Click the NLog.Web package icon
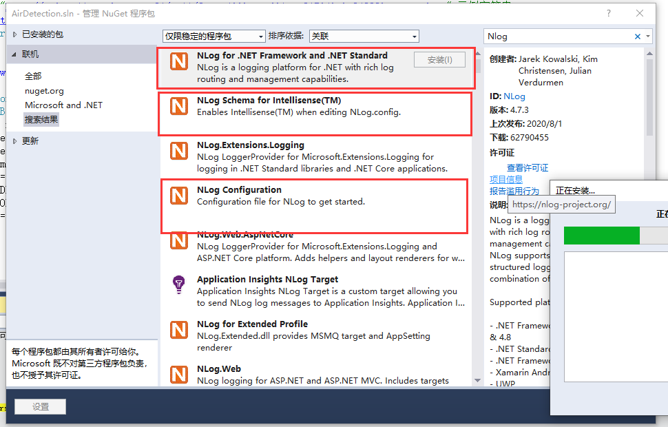This screenshot has height=427, width=668. (179, 375)
